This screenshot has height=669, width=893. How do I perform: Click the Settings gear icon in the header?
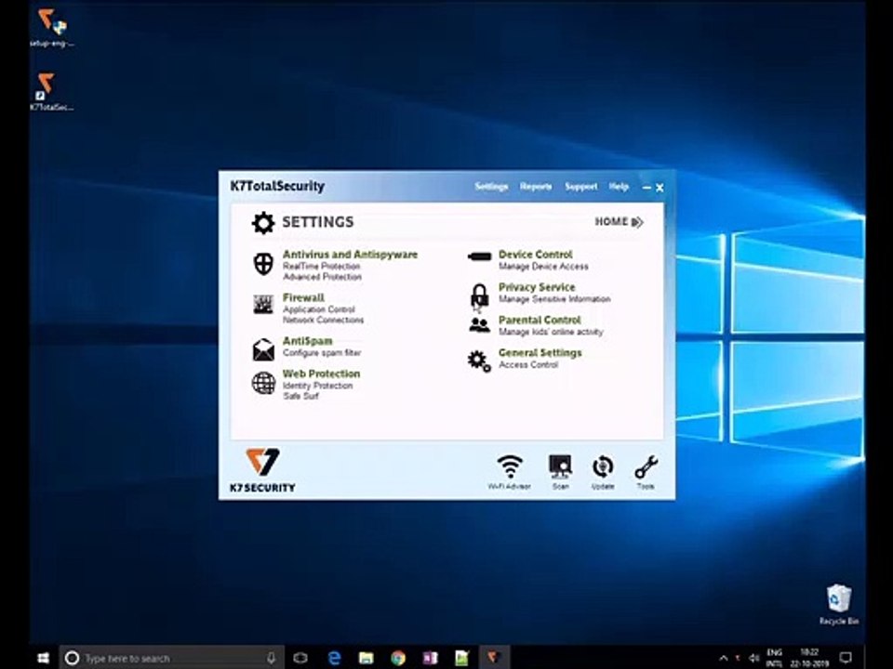[263, 222]
